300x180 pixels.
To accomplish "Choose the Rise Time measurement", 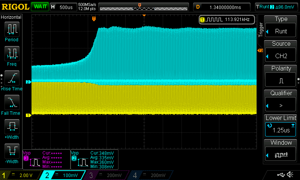I will [12, 78].
